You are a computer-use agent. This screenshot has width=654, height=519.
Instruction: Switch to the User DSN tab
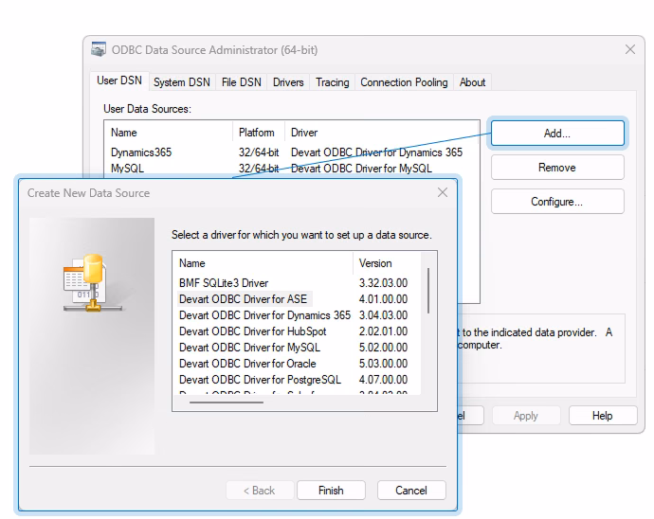[119, 81]
